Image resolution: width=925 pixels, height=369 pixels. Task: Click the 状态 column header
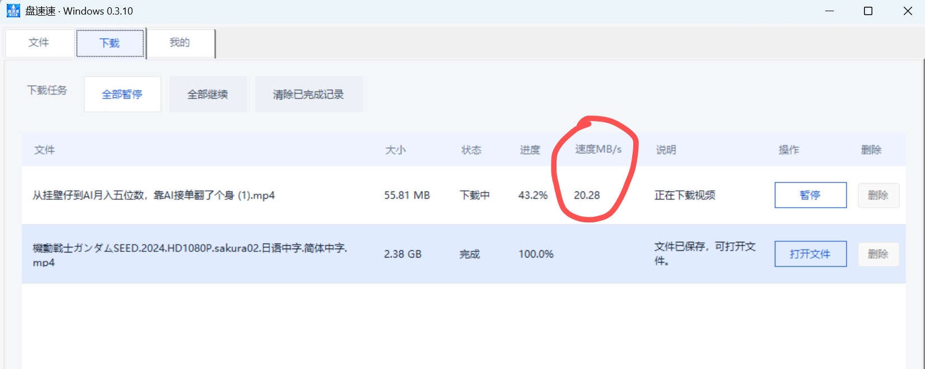(471, 150)
